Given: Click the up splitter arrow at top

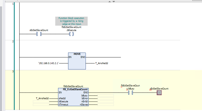Looking at the screenshot, I should [x=110, y=2].
